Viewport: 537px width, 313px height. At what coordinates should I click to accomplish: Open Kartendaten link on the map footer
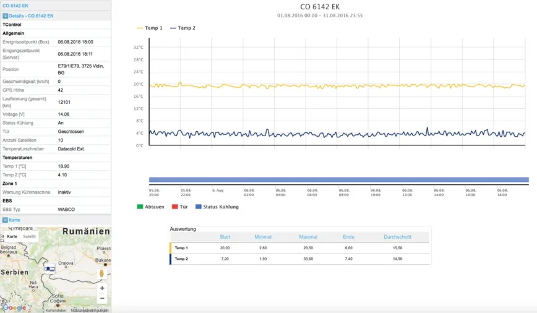tap(56, 311)
